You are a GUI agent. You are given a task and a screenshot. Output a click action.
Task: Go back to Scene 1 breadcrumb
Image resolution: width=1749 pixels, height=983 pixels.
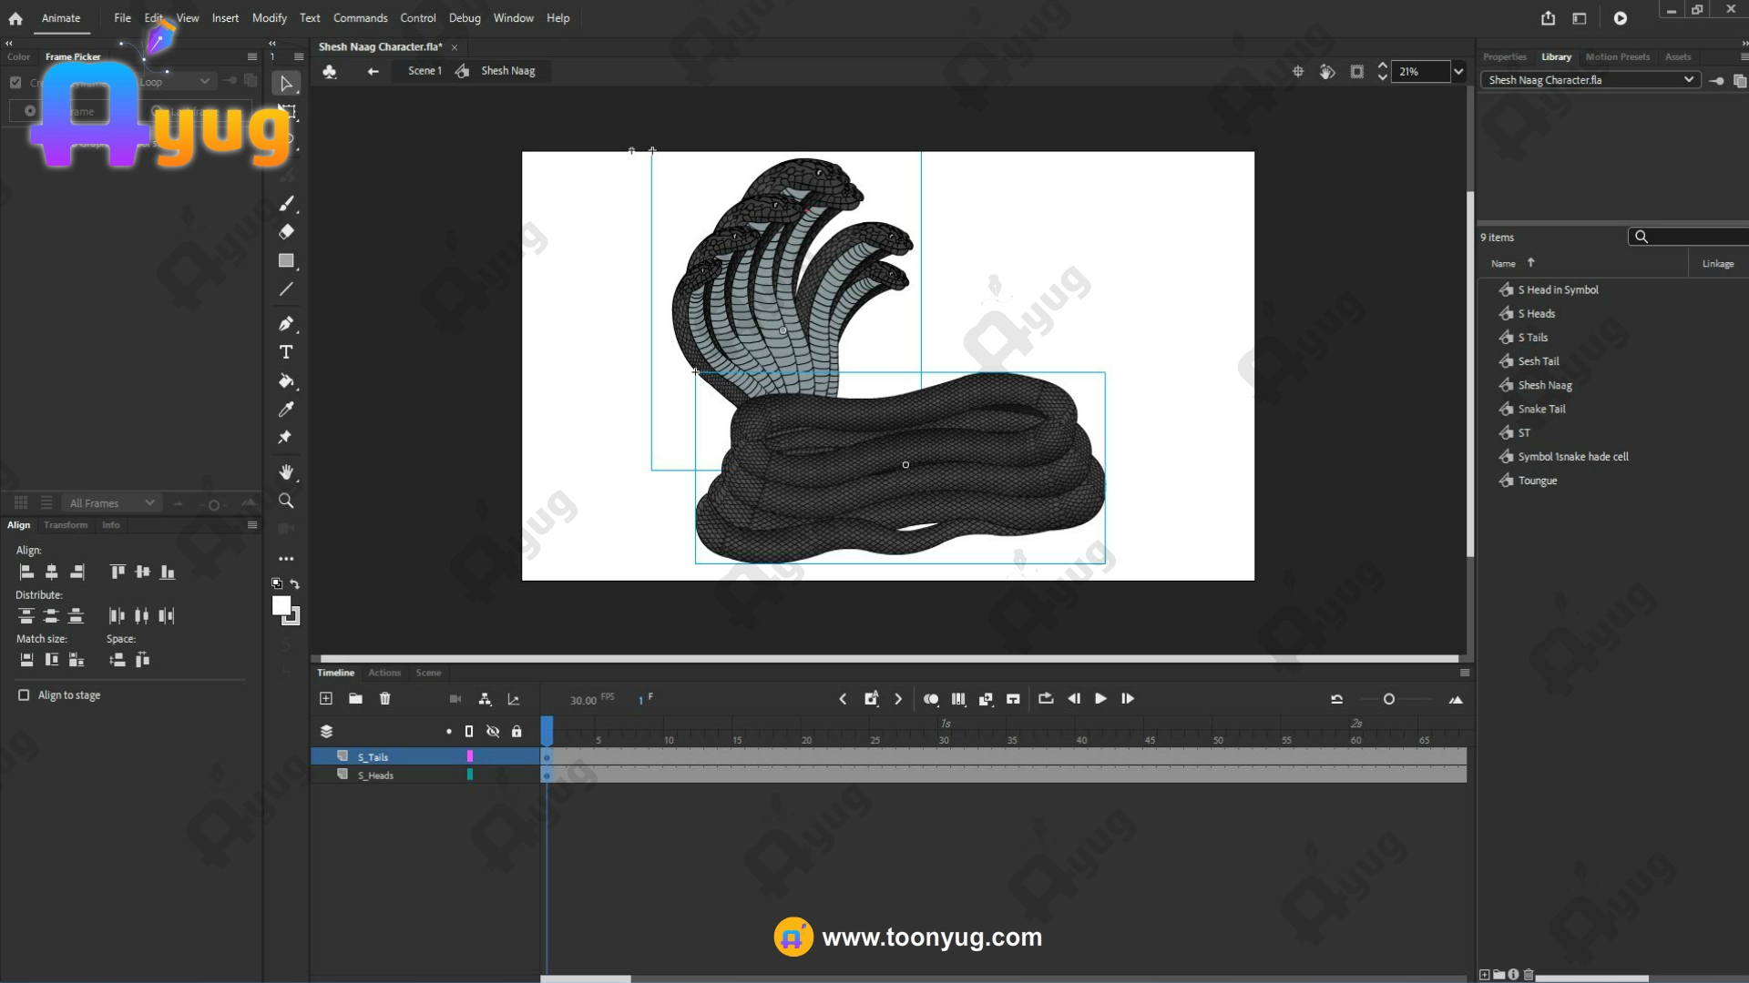[x=424, y=71]
